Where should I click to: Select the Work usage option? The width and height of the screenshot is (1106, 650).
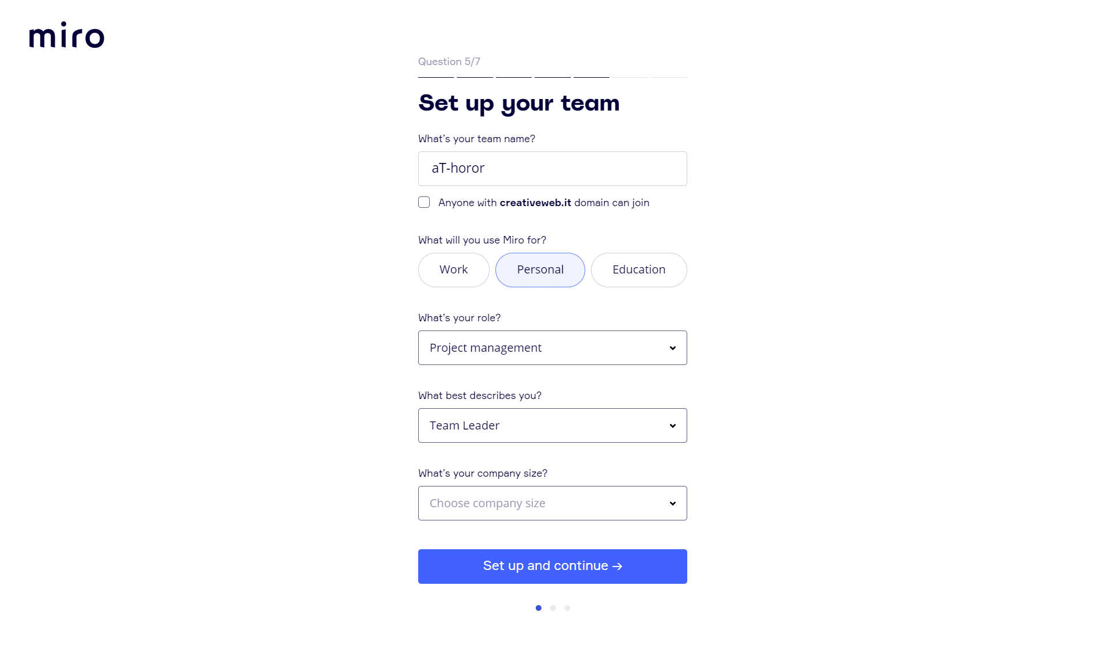(x=453, y=269)
